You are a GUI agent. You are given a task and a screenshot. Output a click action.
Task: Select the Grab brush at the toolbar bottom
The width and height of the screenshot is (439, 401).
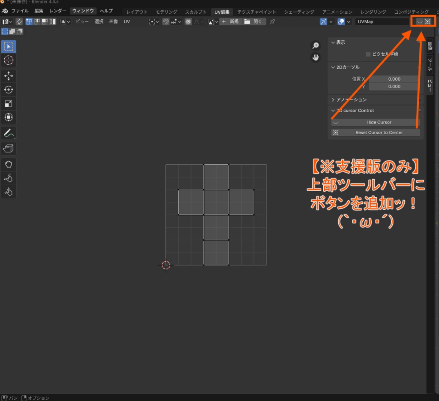(x=9, y=164)
